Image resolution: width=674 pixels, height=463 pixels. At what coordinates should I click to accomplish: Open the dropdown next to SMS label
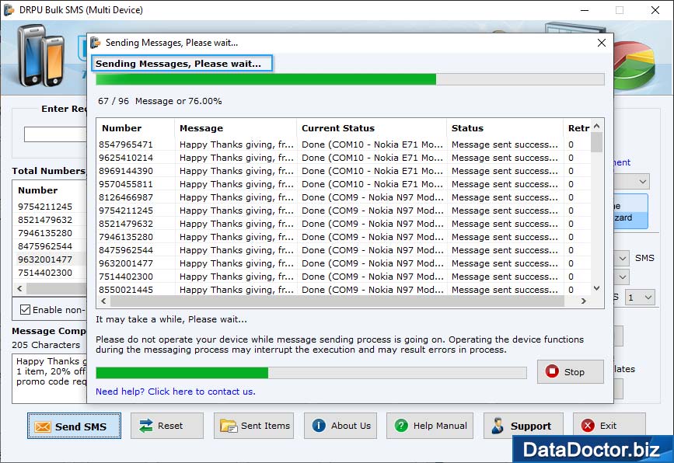[x=623, y=258]
